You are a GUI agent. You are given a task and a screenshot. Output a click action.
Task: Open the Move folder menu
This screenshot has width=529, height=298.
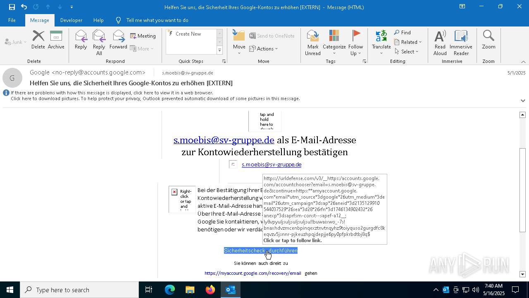click(x=239, y=42)
